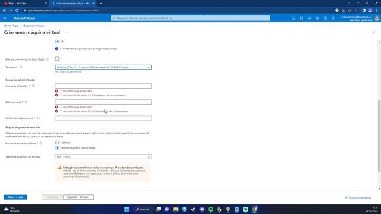Open the Microsoft Azure home logo
This screenshot has height=214, width=381.
pyautogui.click(x=24, y=18)
